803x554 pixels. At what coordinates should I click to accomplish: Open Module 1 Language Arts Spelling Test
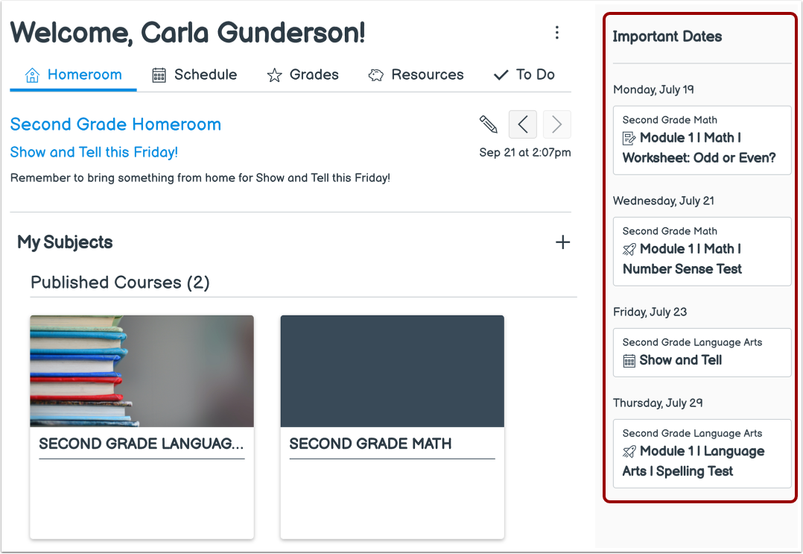coord(693,462)
